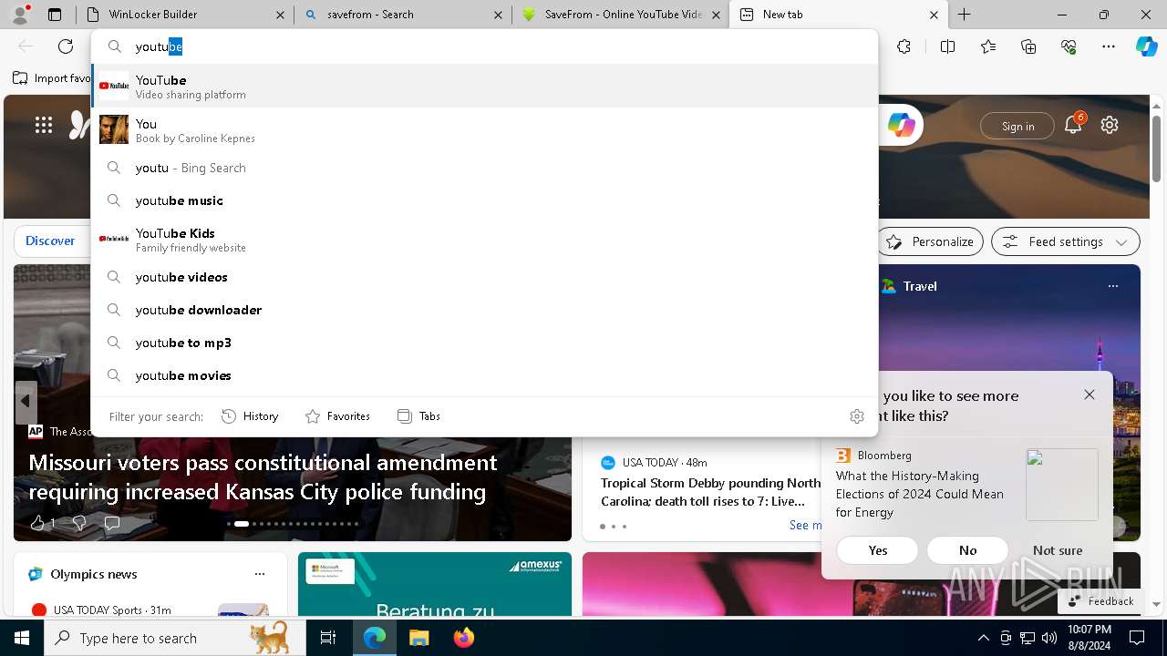
Task: Click the Windows taskbar search box
Action: coord(175,638)
